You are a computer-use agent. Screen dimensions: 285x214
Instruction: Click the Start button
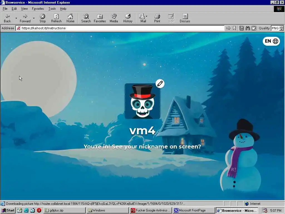point(8,210)
